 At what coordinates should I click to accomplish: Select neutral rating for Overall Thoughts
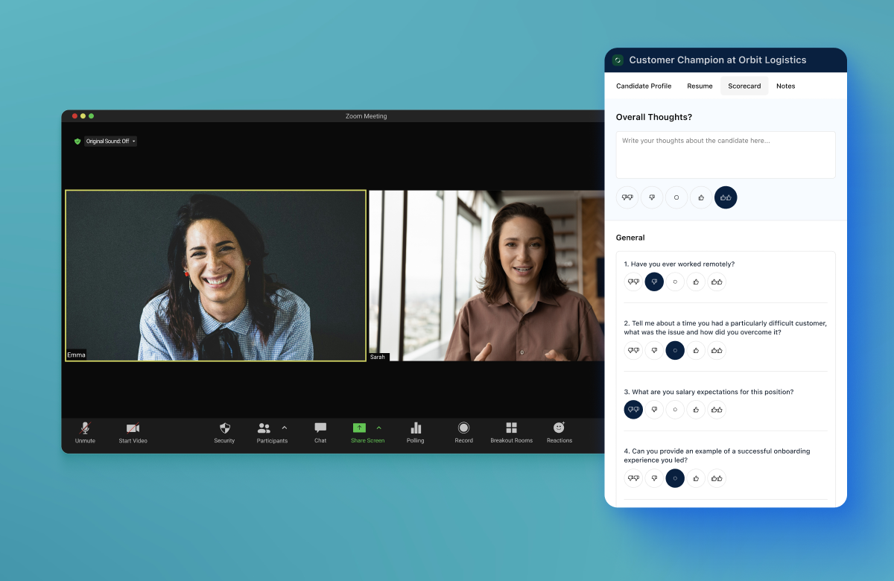click(x=676, y=197)
